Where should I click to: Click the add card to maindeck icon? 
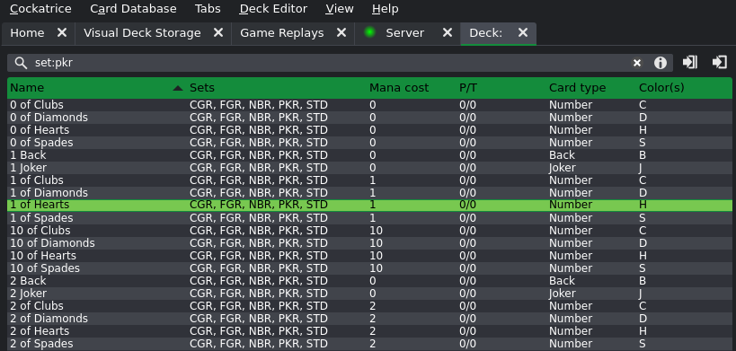[690, 62]
